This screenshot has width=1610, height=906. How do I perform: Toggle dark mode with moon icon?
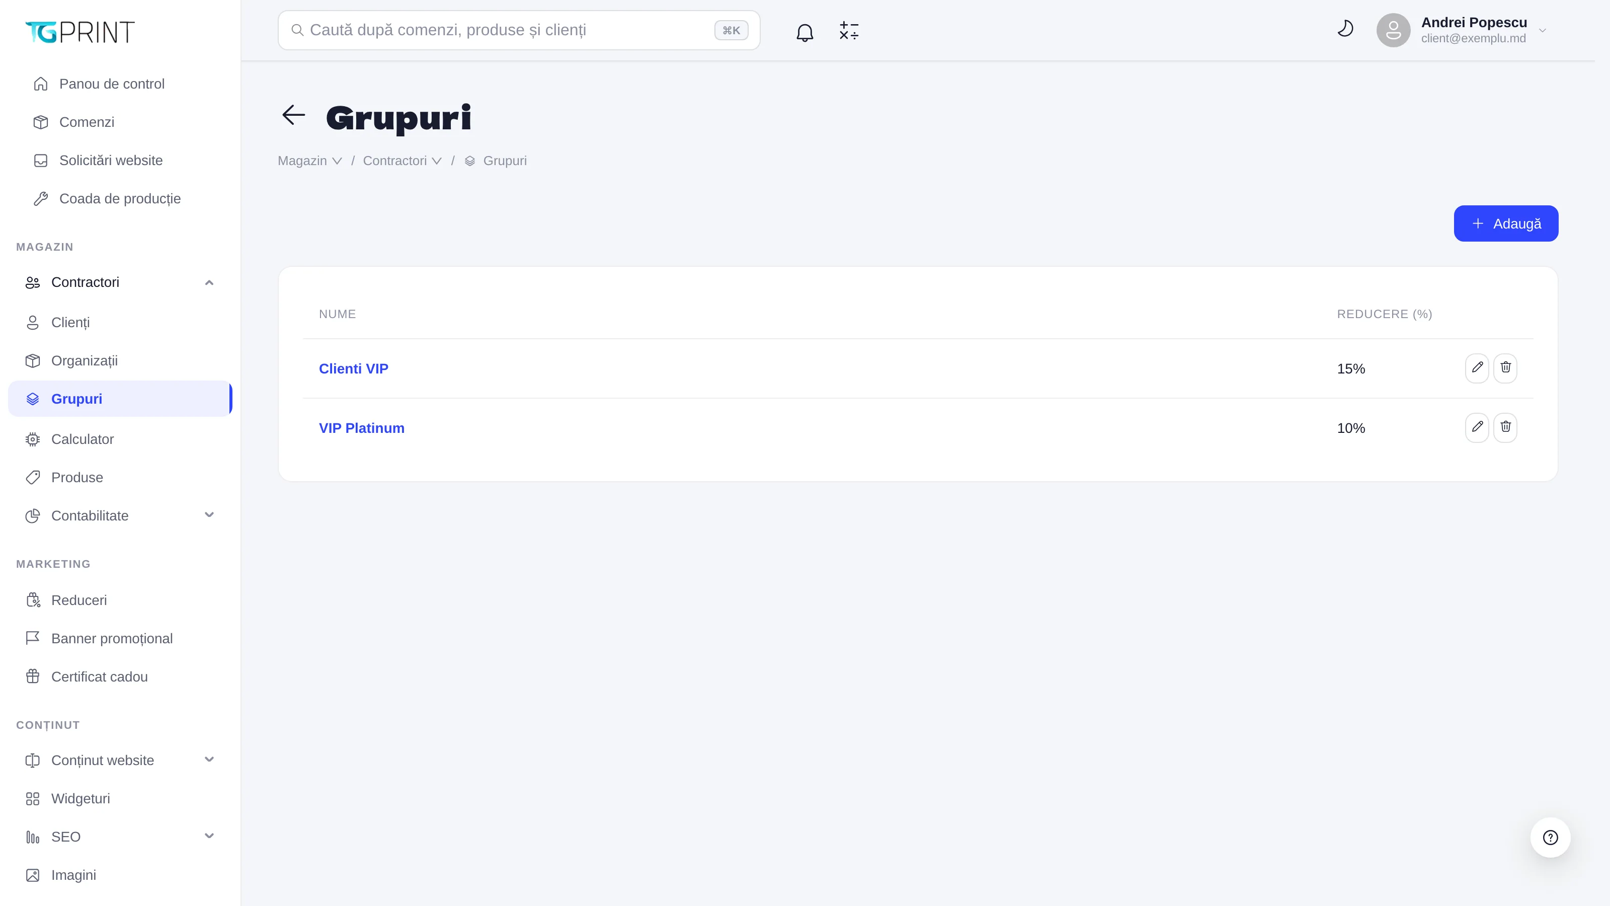[1345, 29]
